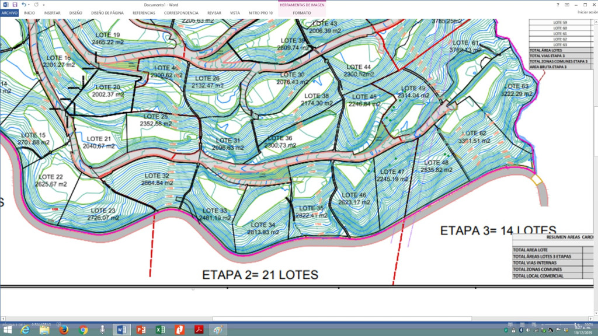Click the Word application icon in title bar

tap(6, 5)
